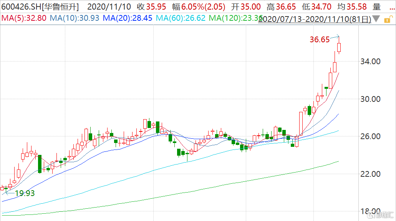Click the orange lock icon
The width and height of the screenshot is (396, 221).
388,20
